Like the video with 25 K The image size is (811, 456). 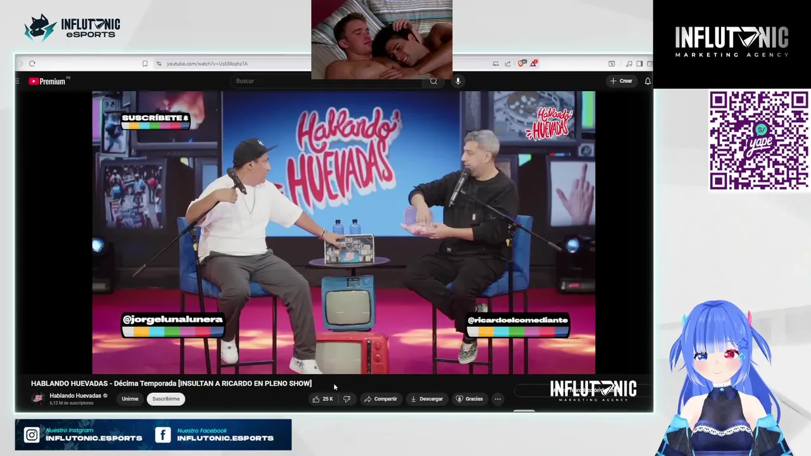pos(323,399)
